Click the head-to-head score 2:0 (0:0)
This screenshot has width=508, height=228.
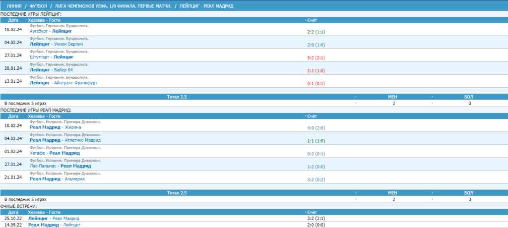click(316, 225)
